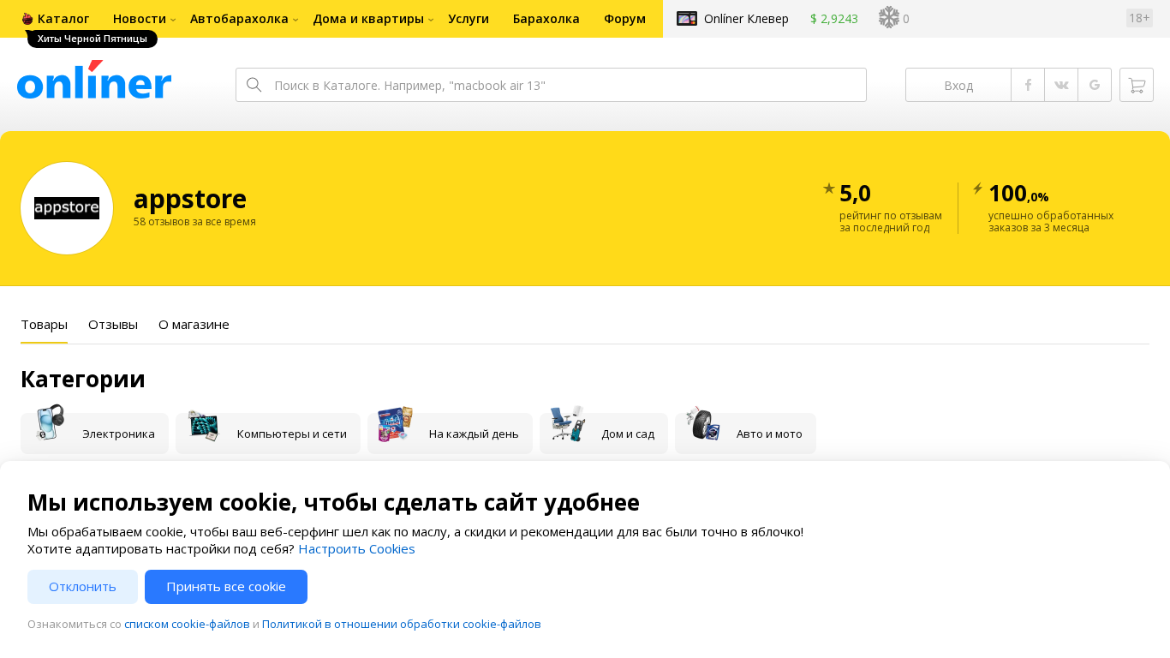Viewport: 1170px width, 658px height.
Task: Sign in with Google icon
Action: click(1095, 85)
